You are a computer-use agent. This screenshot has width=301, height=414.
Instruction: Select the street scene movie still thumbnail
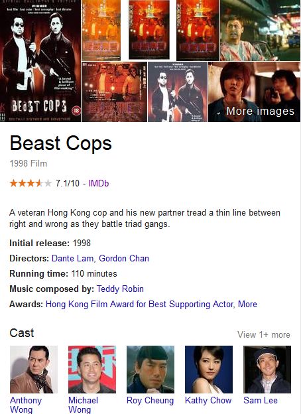(x=260, y=31)
